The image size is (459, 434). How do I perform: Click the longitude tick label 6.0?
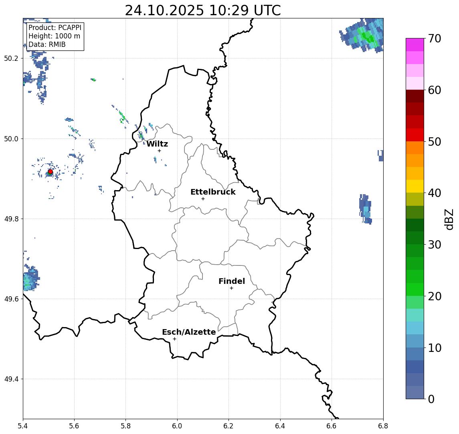click(177, 426)
